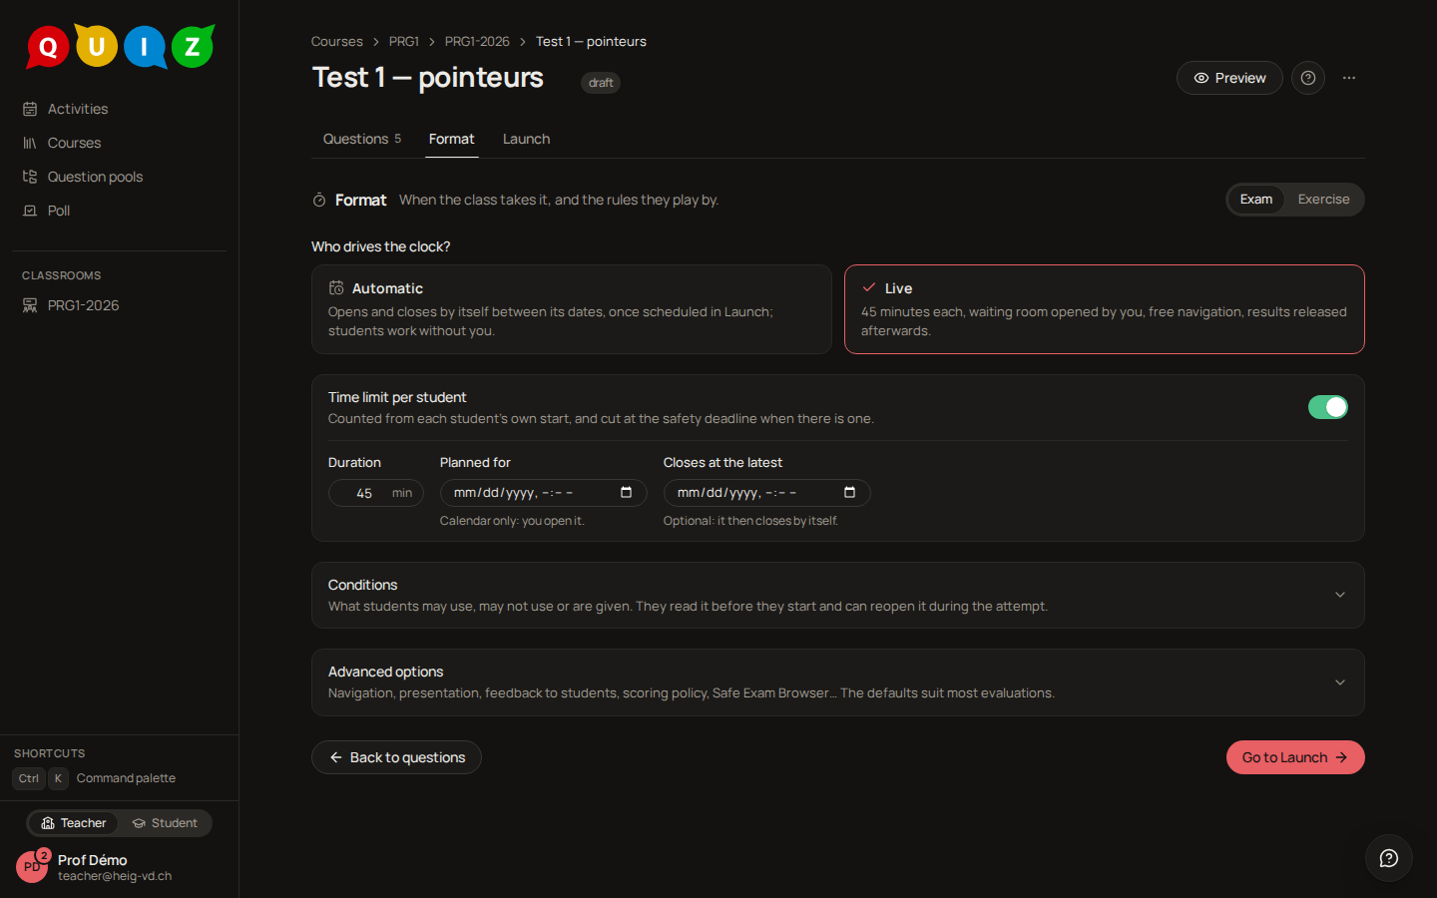Switch to Teacher view
Viewport: 1437px width, 898px height.
(x=74, y=823)
